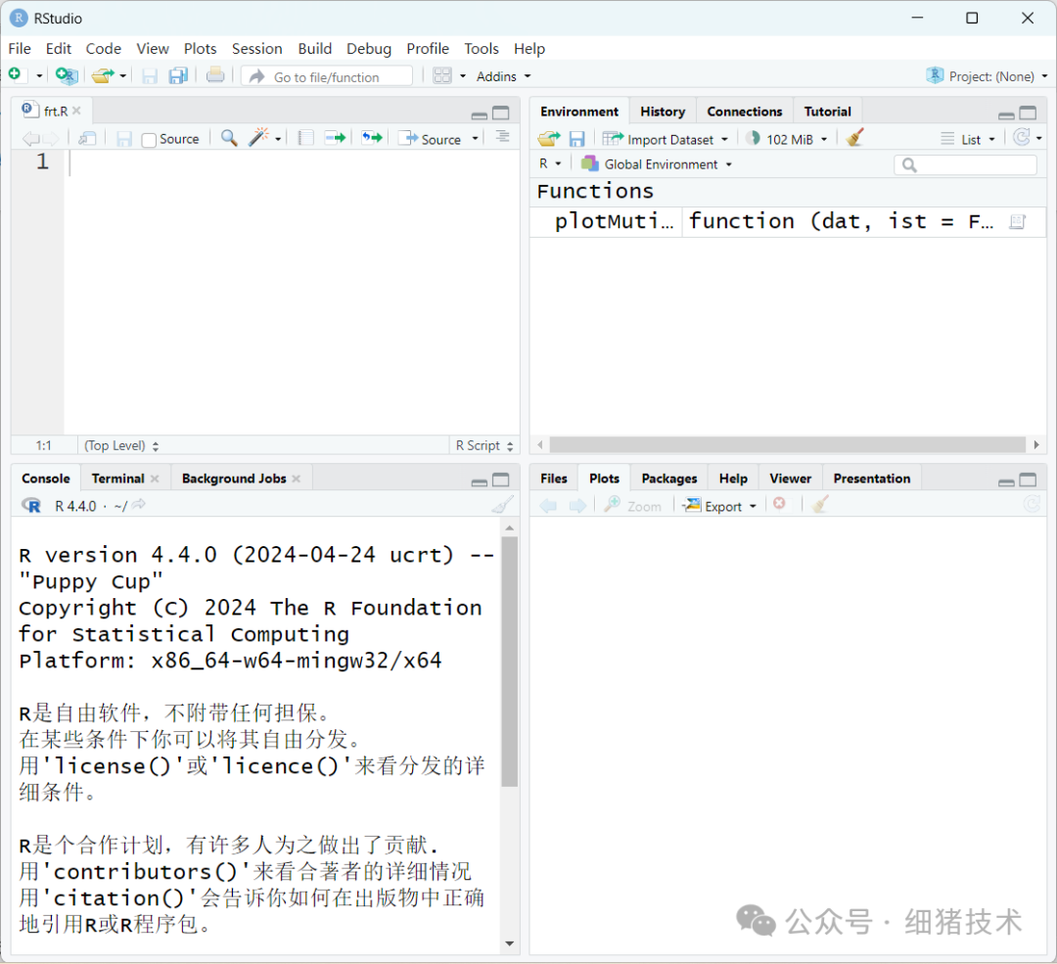Screen dimensions: 1057x964
Task: Open the Session menu
Action: [256, 49]
